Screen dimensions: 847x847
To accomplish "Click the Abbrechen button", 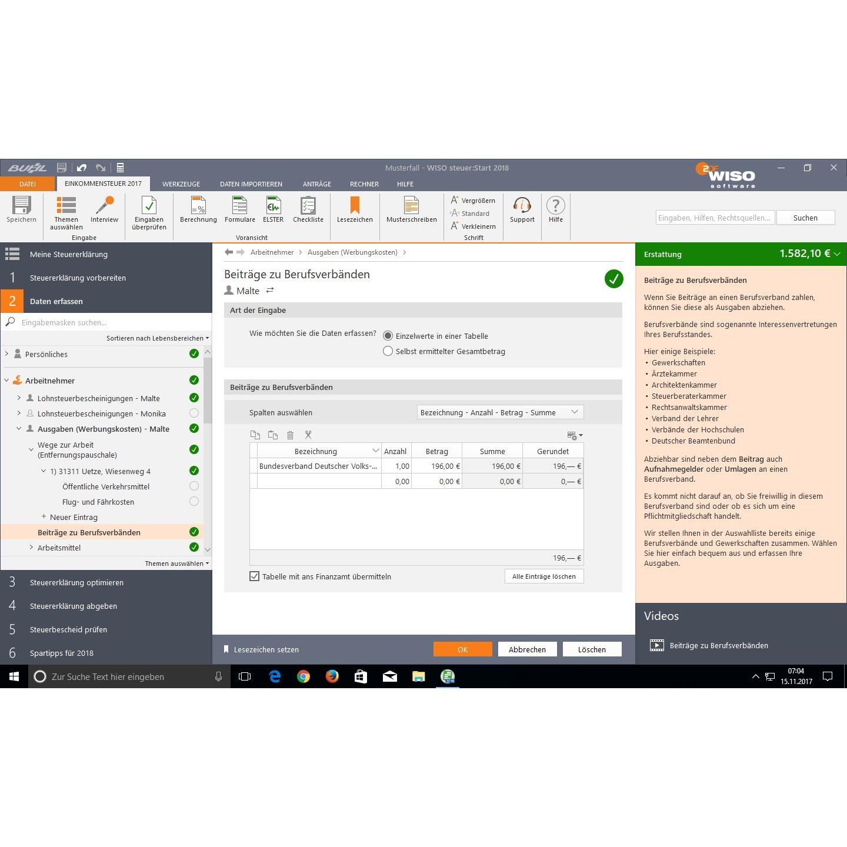I will point(527,649).
